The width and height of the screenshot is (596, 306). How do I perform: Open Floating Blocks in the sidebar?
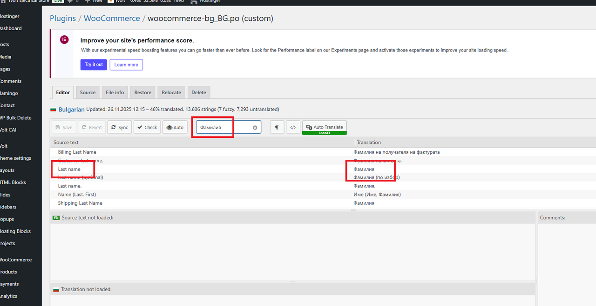(x=15, y=231)
